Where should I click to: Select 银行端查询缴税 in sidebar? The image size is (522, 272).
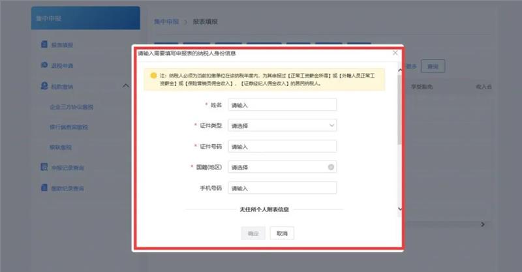tap(69, 127)
